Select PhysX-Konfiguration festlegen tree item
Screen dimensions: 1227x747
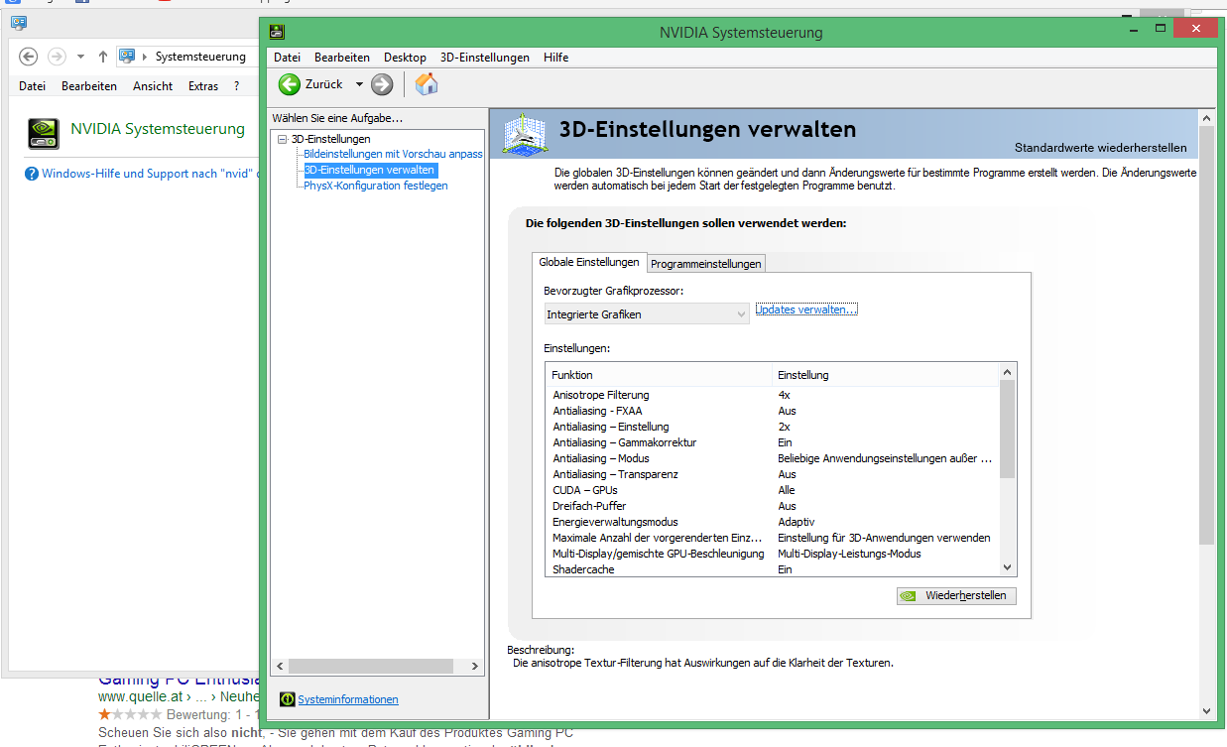(376, 186)
